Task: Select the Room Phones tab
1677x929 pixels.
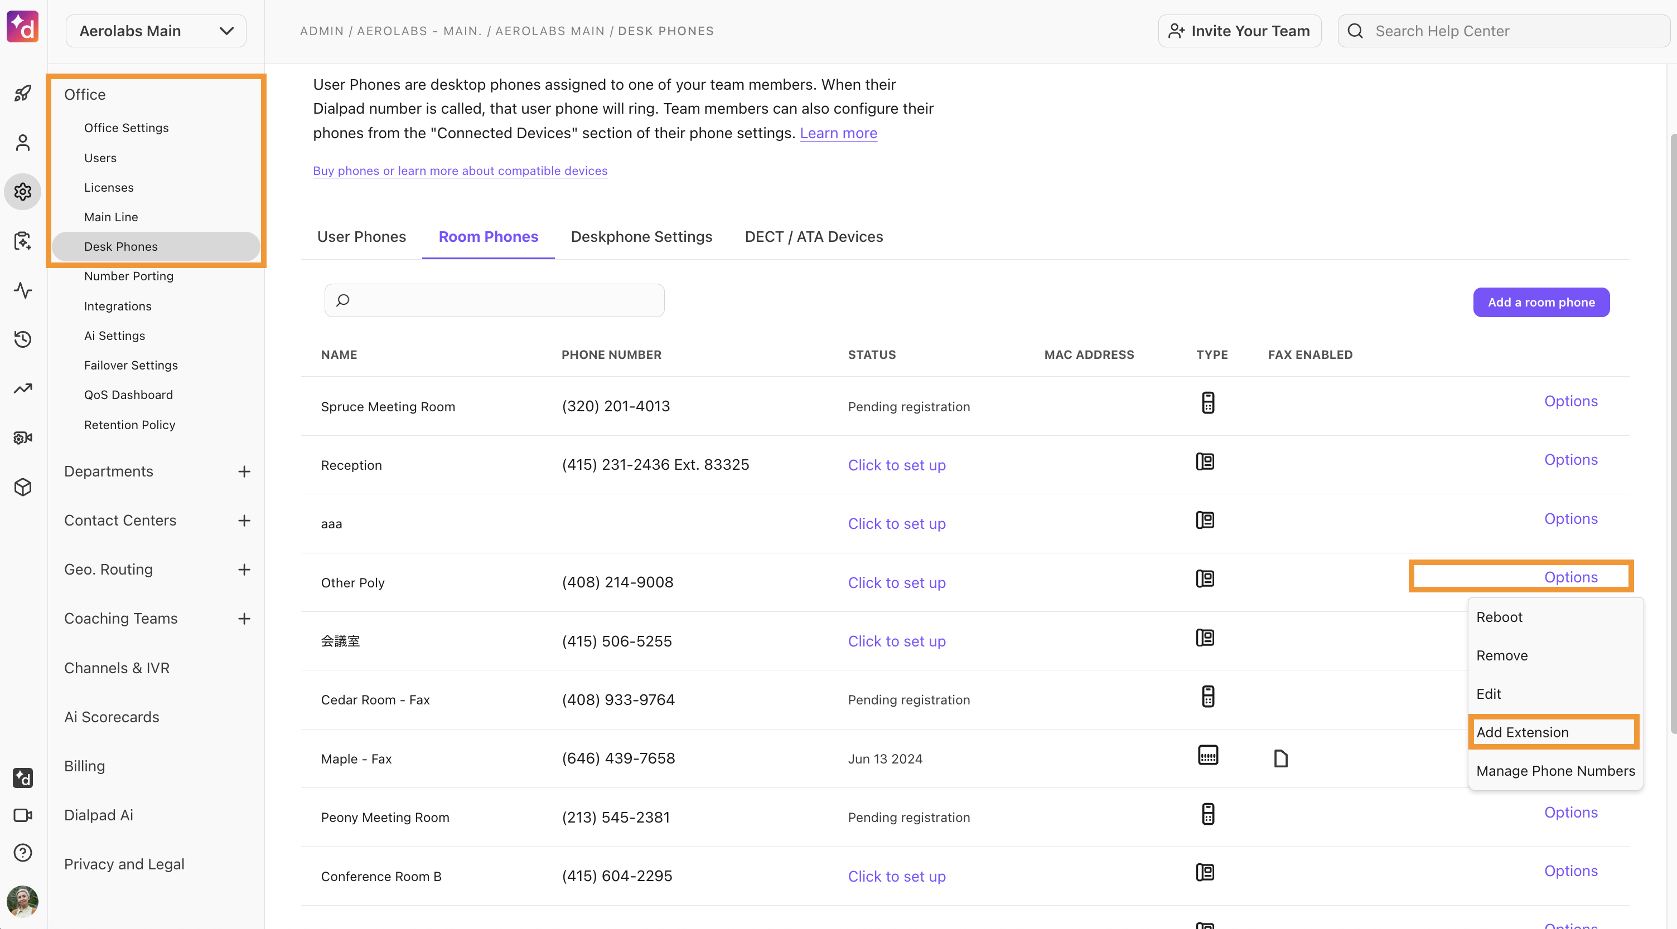Action: point(488,237)
